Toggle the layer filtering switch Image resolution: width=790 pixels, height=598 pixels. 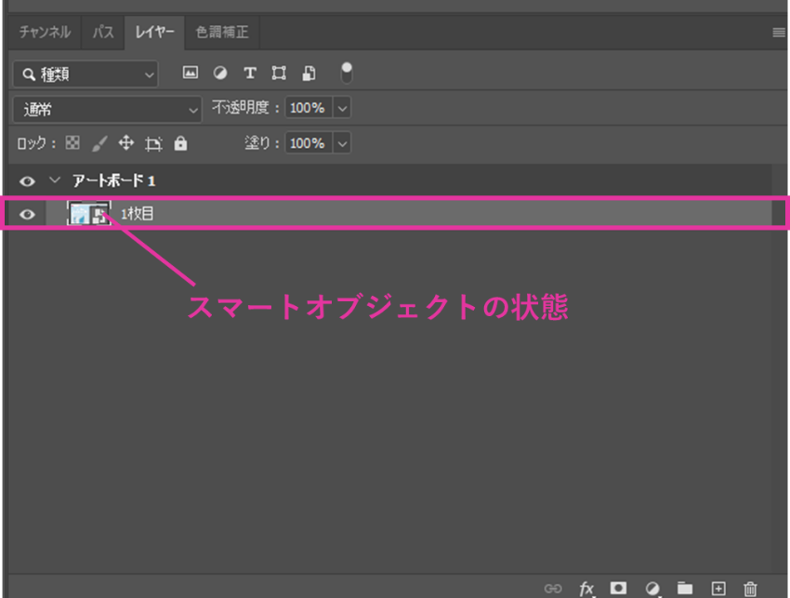[347, 73]
